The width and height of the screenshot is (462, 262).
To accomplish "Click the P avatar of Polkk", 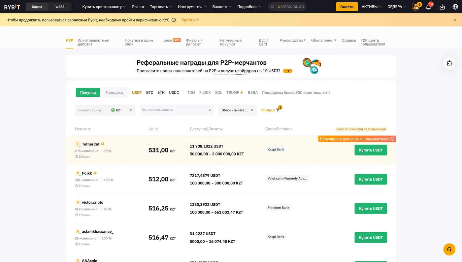I will coord(78,173).
